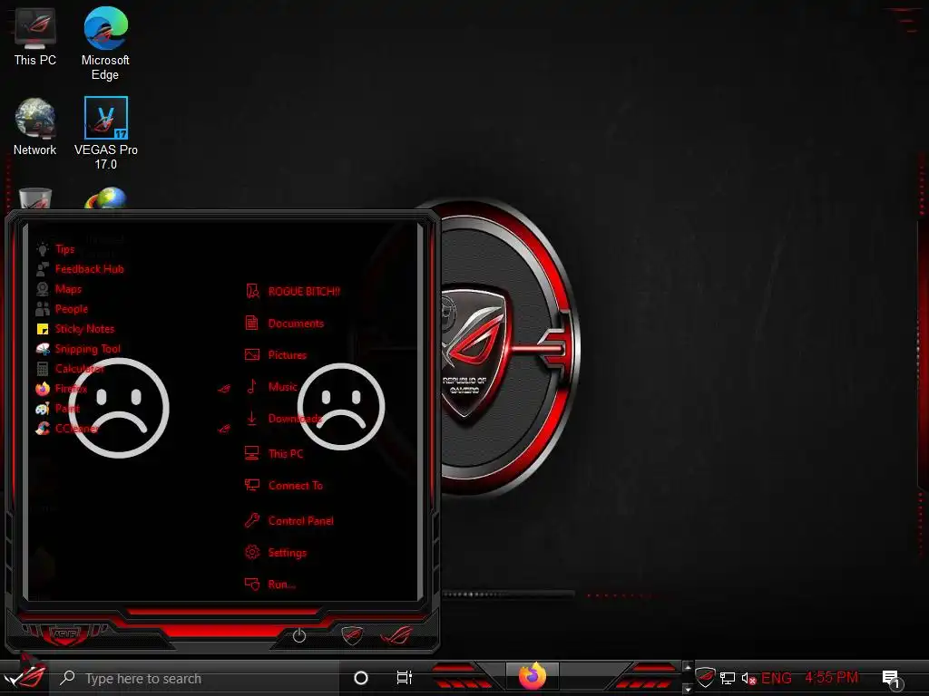Open Feedback Hub app entry
929x696 pixels.
90,269
